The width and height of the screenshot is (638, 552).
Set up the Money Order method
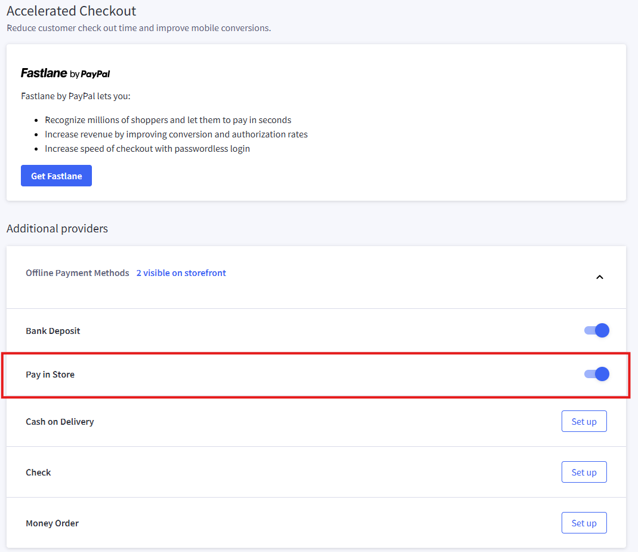tap(583, 523)
